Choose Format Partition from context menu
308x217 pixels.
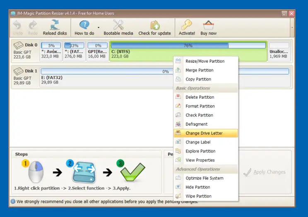206,106
